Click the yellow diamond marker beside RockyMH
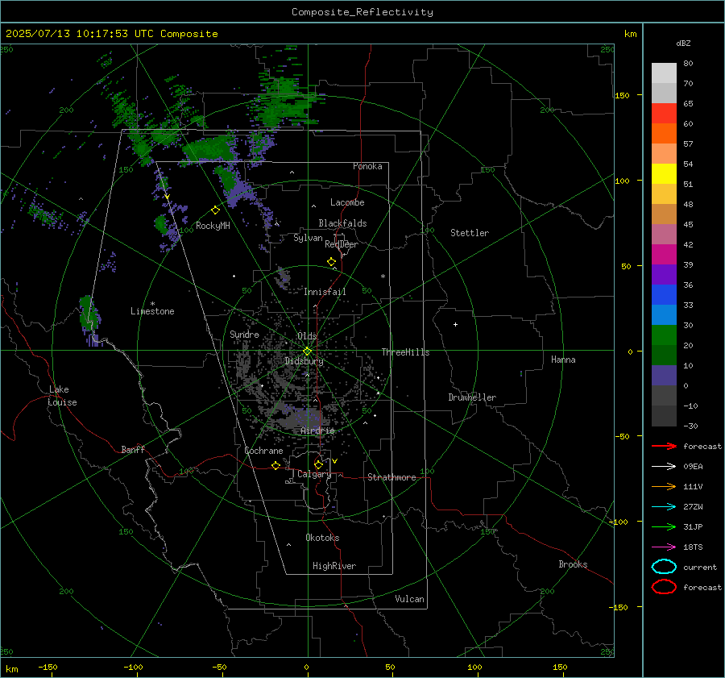Screen dimensions: 725x678 (215, 210)
